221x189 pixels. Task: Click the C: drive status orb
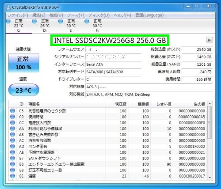[x=8, y=21]
